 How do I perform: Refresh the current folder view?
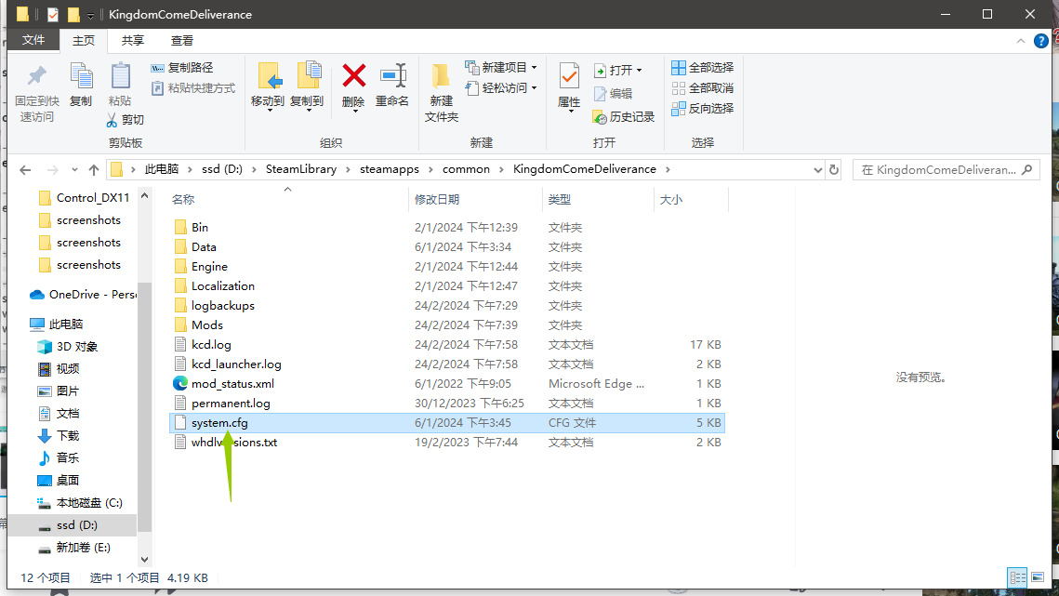[834, 169]
